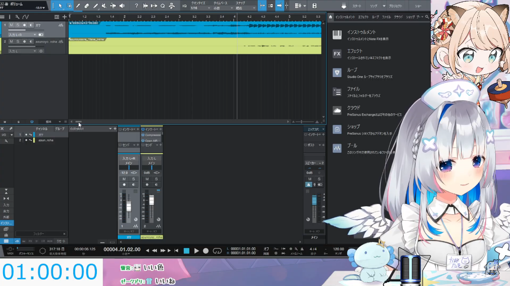Open track 2 入力 L input dropdown
Image resolution: width=510 pixels, height=286 pixels.
tap(22, 51)
